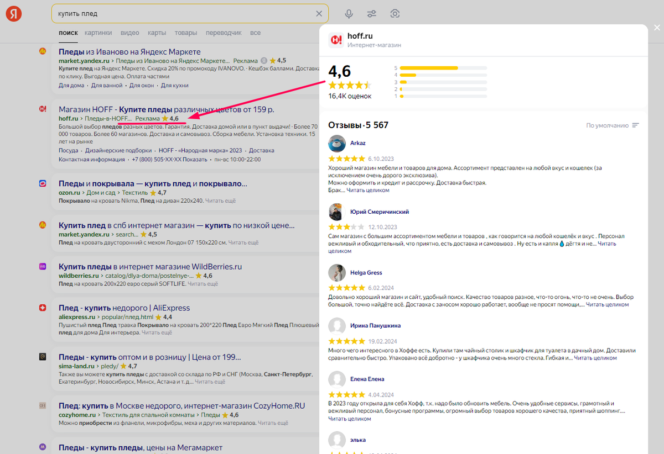Expand Елена Елена review Читать целиком
The image size is (664, 454).
350,419
